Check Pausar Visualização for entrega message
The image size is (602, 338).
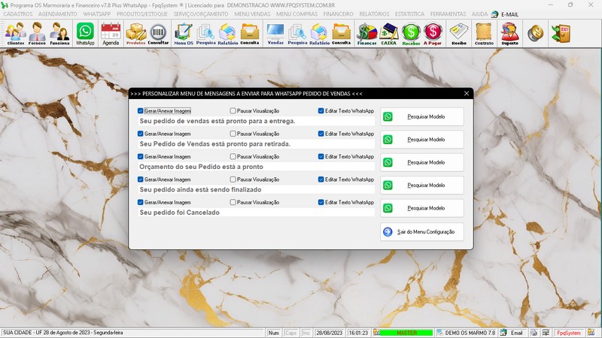(233, 110)
